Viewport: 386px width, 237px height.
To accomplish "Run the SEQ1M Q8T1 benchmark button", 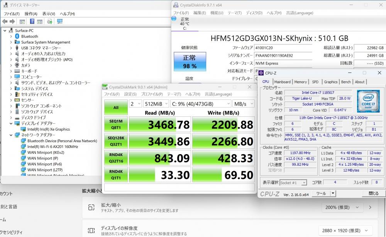I will coord(116,124).
